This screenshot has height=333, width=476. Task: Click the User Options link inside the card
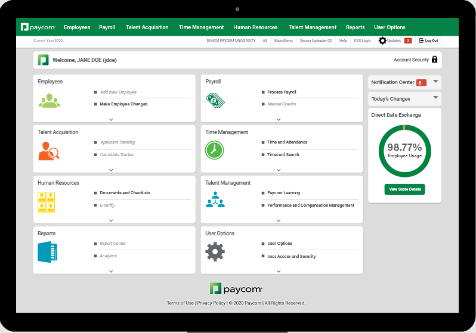pyautogui.click(x=280, y=243)
